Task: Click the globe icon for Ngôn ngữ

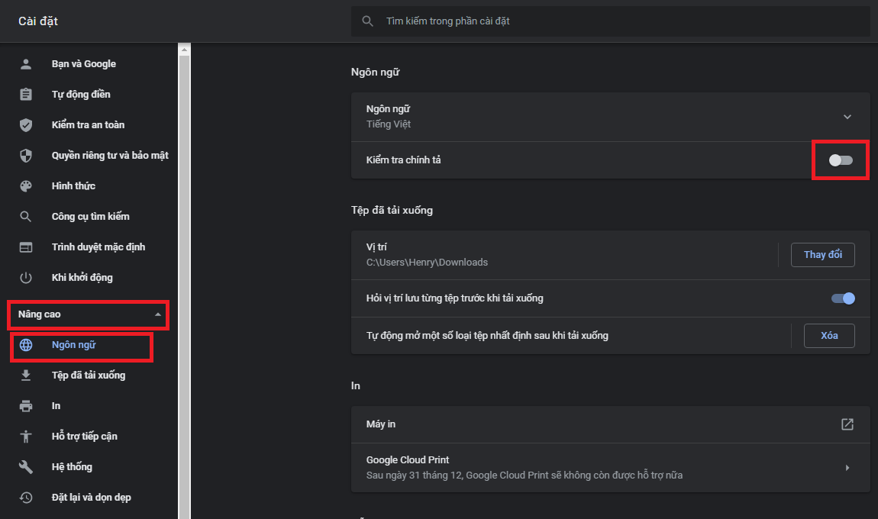Action: click(x=26, y=345)
